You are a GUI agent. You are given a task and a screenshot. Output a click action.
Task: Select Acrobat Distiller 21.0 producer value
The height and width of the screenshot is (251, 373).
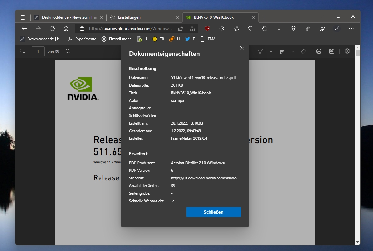coord(198,163)
